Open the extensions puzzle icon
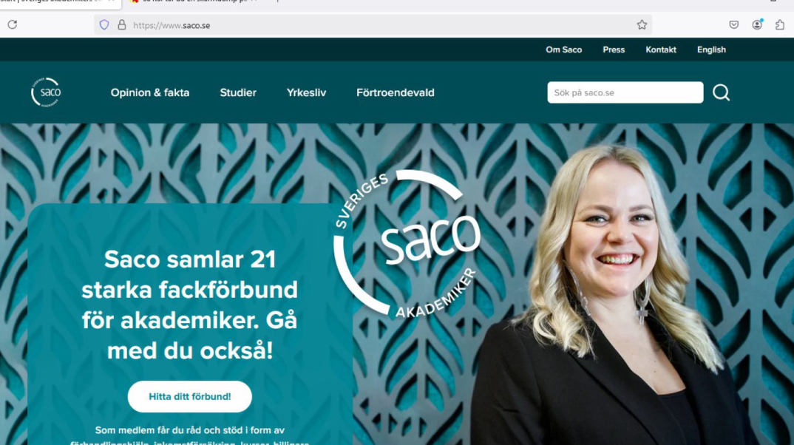 [780, 25]
